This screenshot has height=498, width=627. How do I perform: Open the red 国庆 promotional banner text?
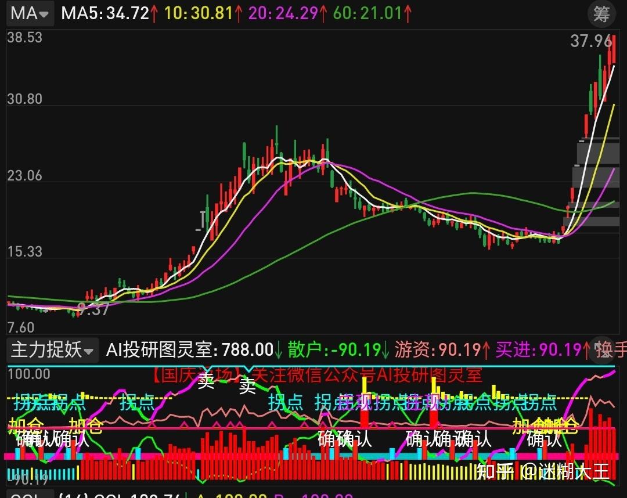317,376
